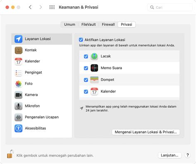Select the Privasi tab
The width and height of the screenshot is (196, 164).
click(x=127, y=24)
